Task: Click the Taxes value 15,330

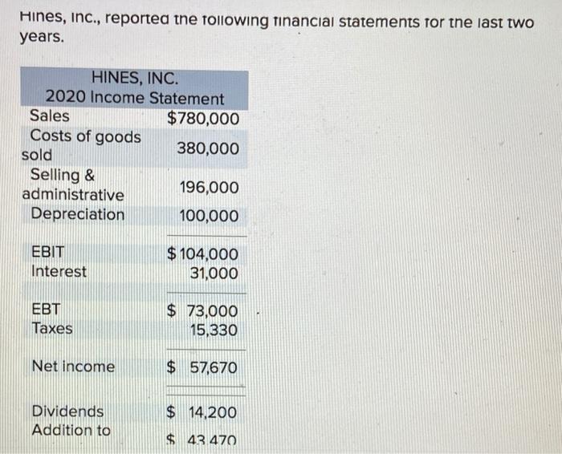Action: (x=214, y=330)
